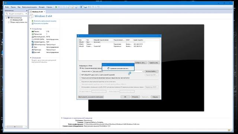Open the Файл menu
This screenshot has height=134, width=238.
coord(7,7)
